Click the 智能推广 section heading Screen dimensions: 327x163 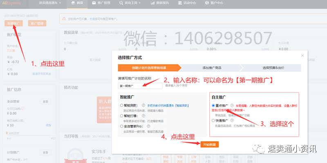coord(127,97)
